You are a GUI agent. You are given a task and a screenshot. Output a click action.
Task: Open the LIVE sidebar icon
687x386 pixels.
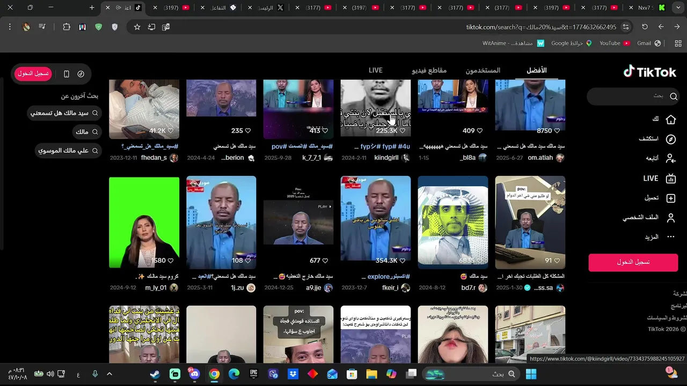tap(670, 179)
